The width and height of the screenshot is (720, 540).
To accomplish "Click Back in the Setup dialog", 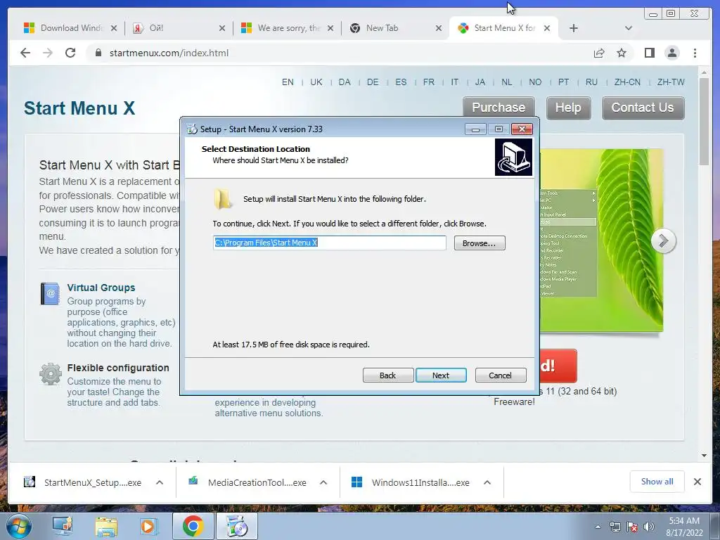I will tap(388, 375).
